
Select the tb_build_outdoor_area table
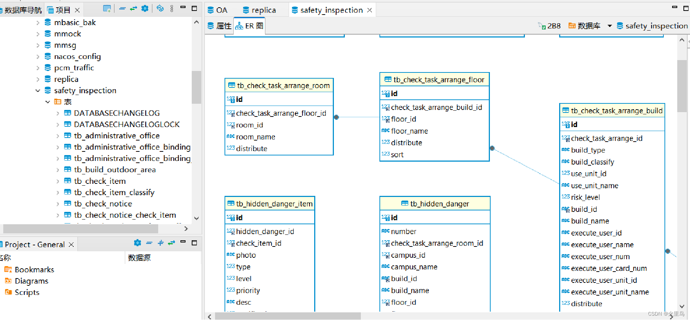click(x=115, y=170)
